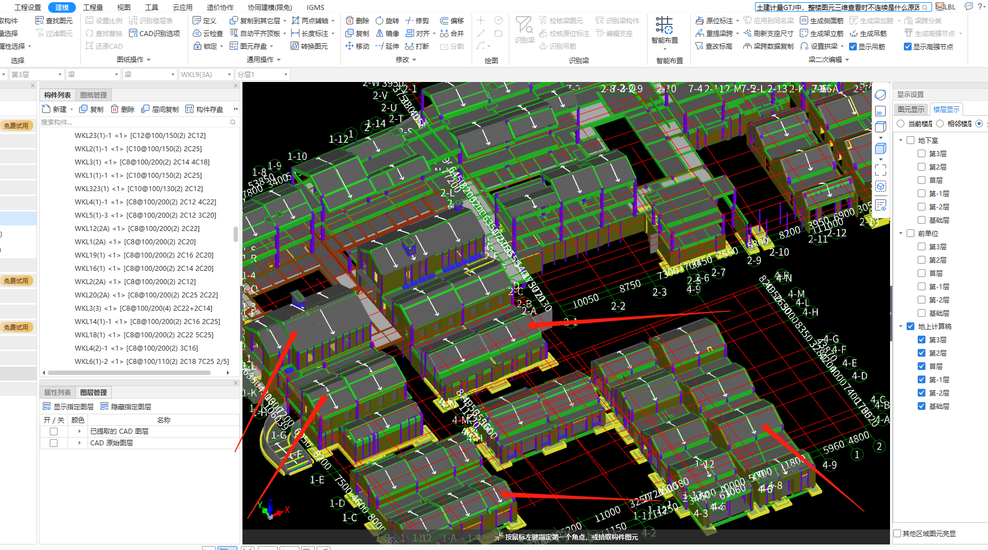
Task: Select the 镜像 mirror tool
Action: (387, 33)
